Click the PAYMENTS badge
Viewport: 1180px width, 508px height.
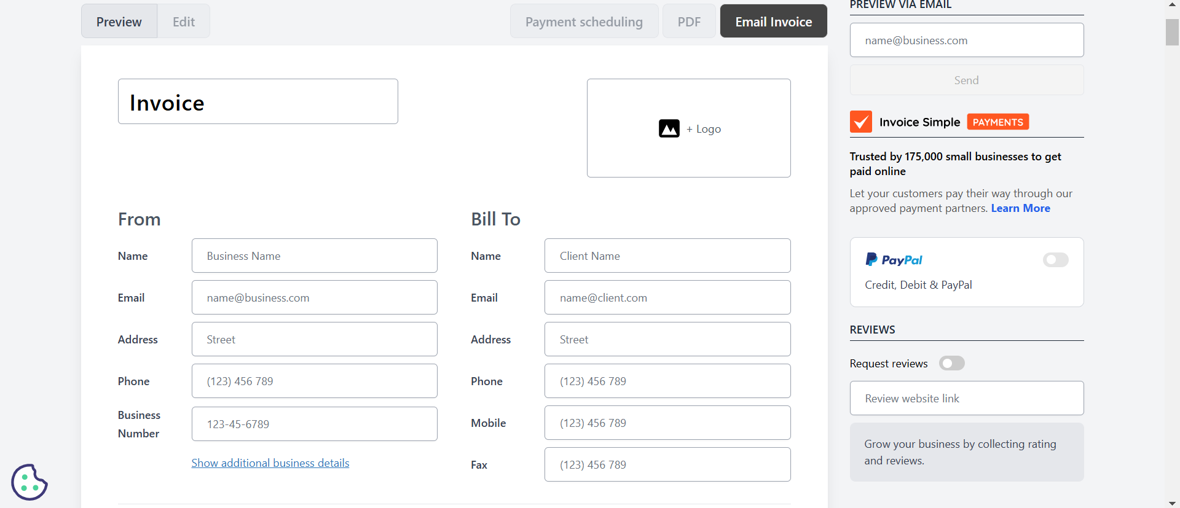[x=998, y=122]
